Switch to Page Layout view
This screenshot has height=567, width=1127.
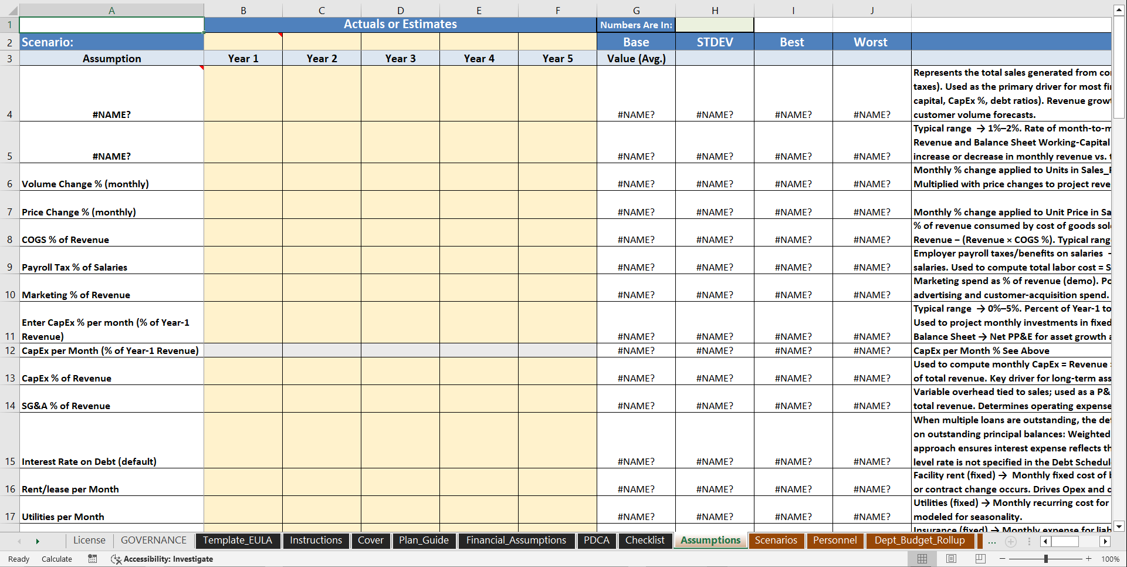pyautogui.click(x=951, y=559)
